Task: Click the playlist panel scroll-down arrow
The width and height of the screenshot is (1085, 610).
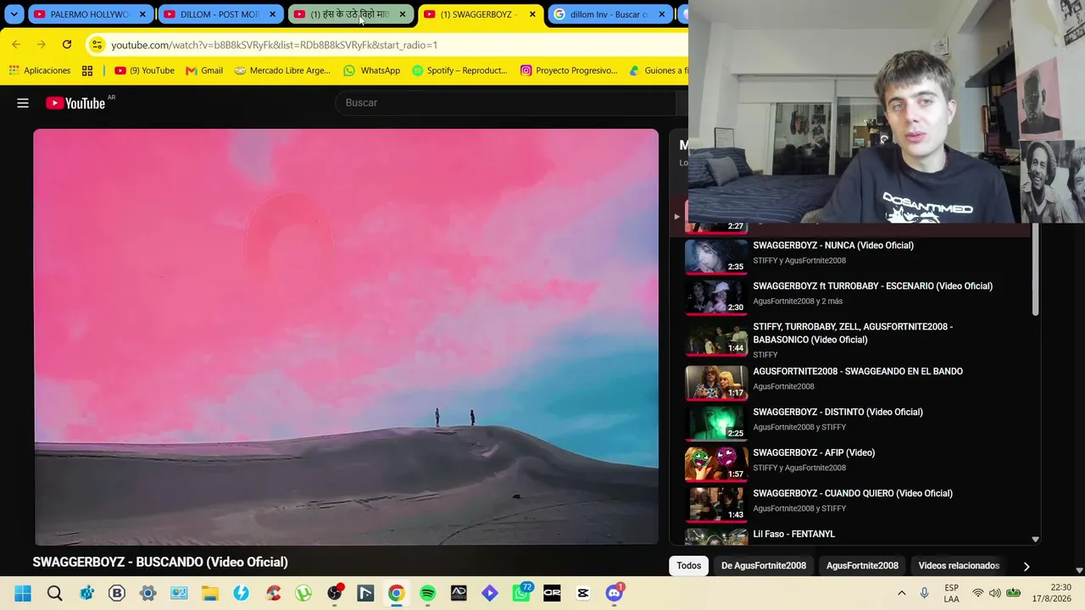Action: click(1035, 539)
